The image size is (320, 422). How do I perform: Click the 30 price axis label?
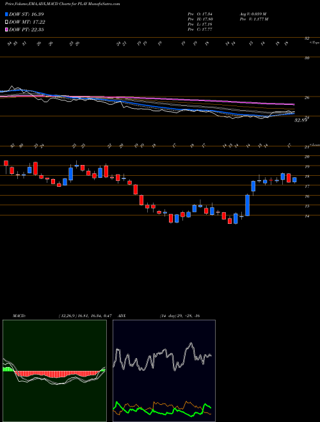[307, 58]
